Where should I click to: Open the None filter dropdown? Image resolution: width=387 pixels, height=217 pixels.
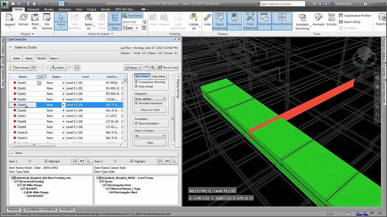tap(133, 68)
